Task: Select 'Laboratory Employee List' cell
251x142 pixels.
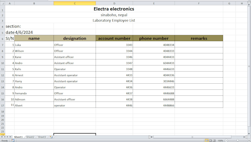Action: [x=114, y=21]
